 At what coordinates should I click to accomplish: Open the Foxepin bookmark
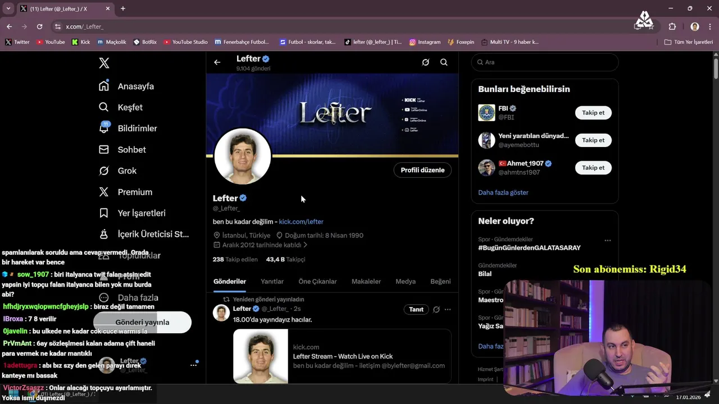pos(461,42)
